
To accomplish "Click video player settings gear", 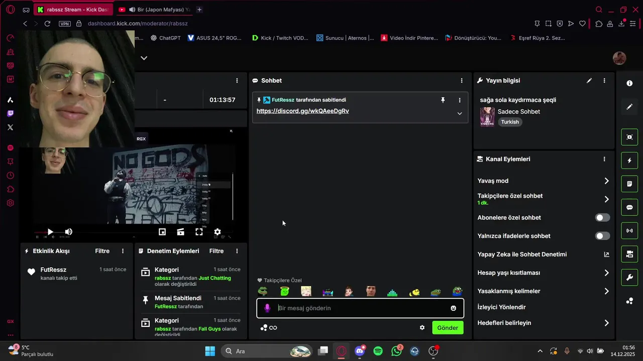I will pos(217,232).
